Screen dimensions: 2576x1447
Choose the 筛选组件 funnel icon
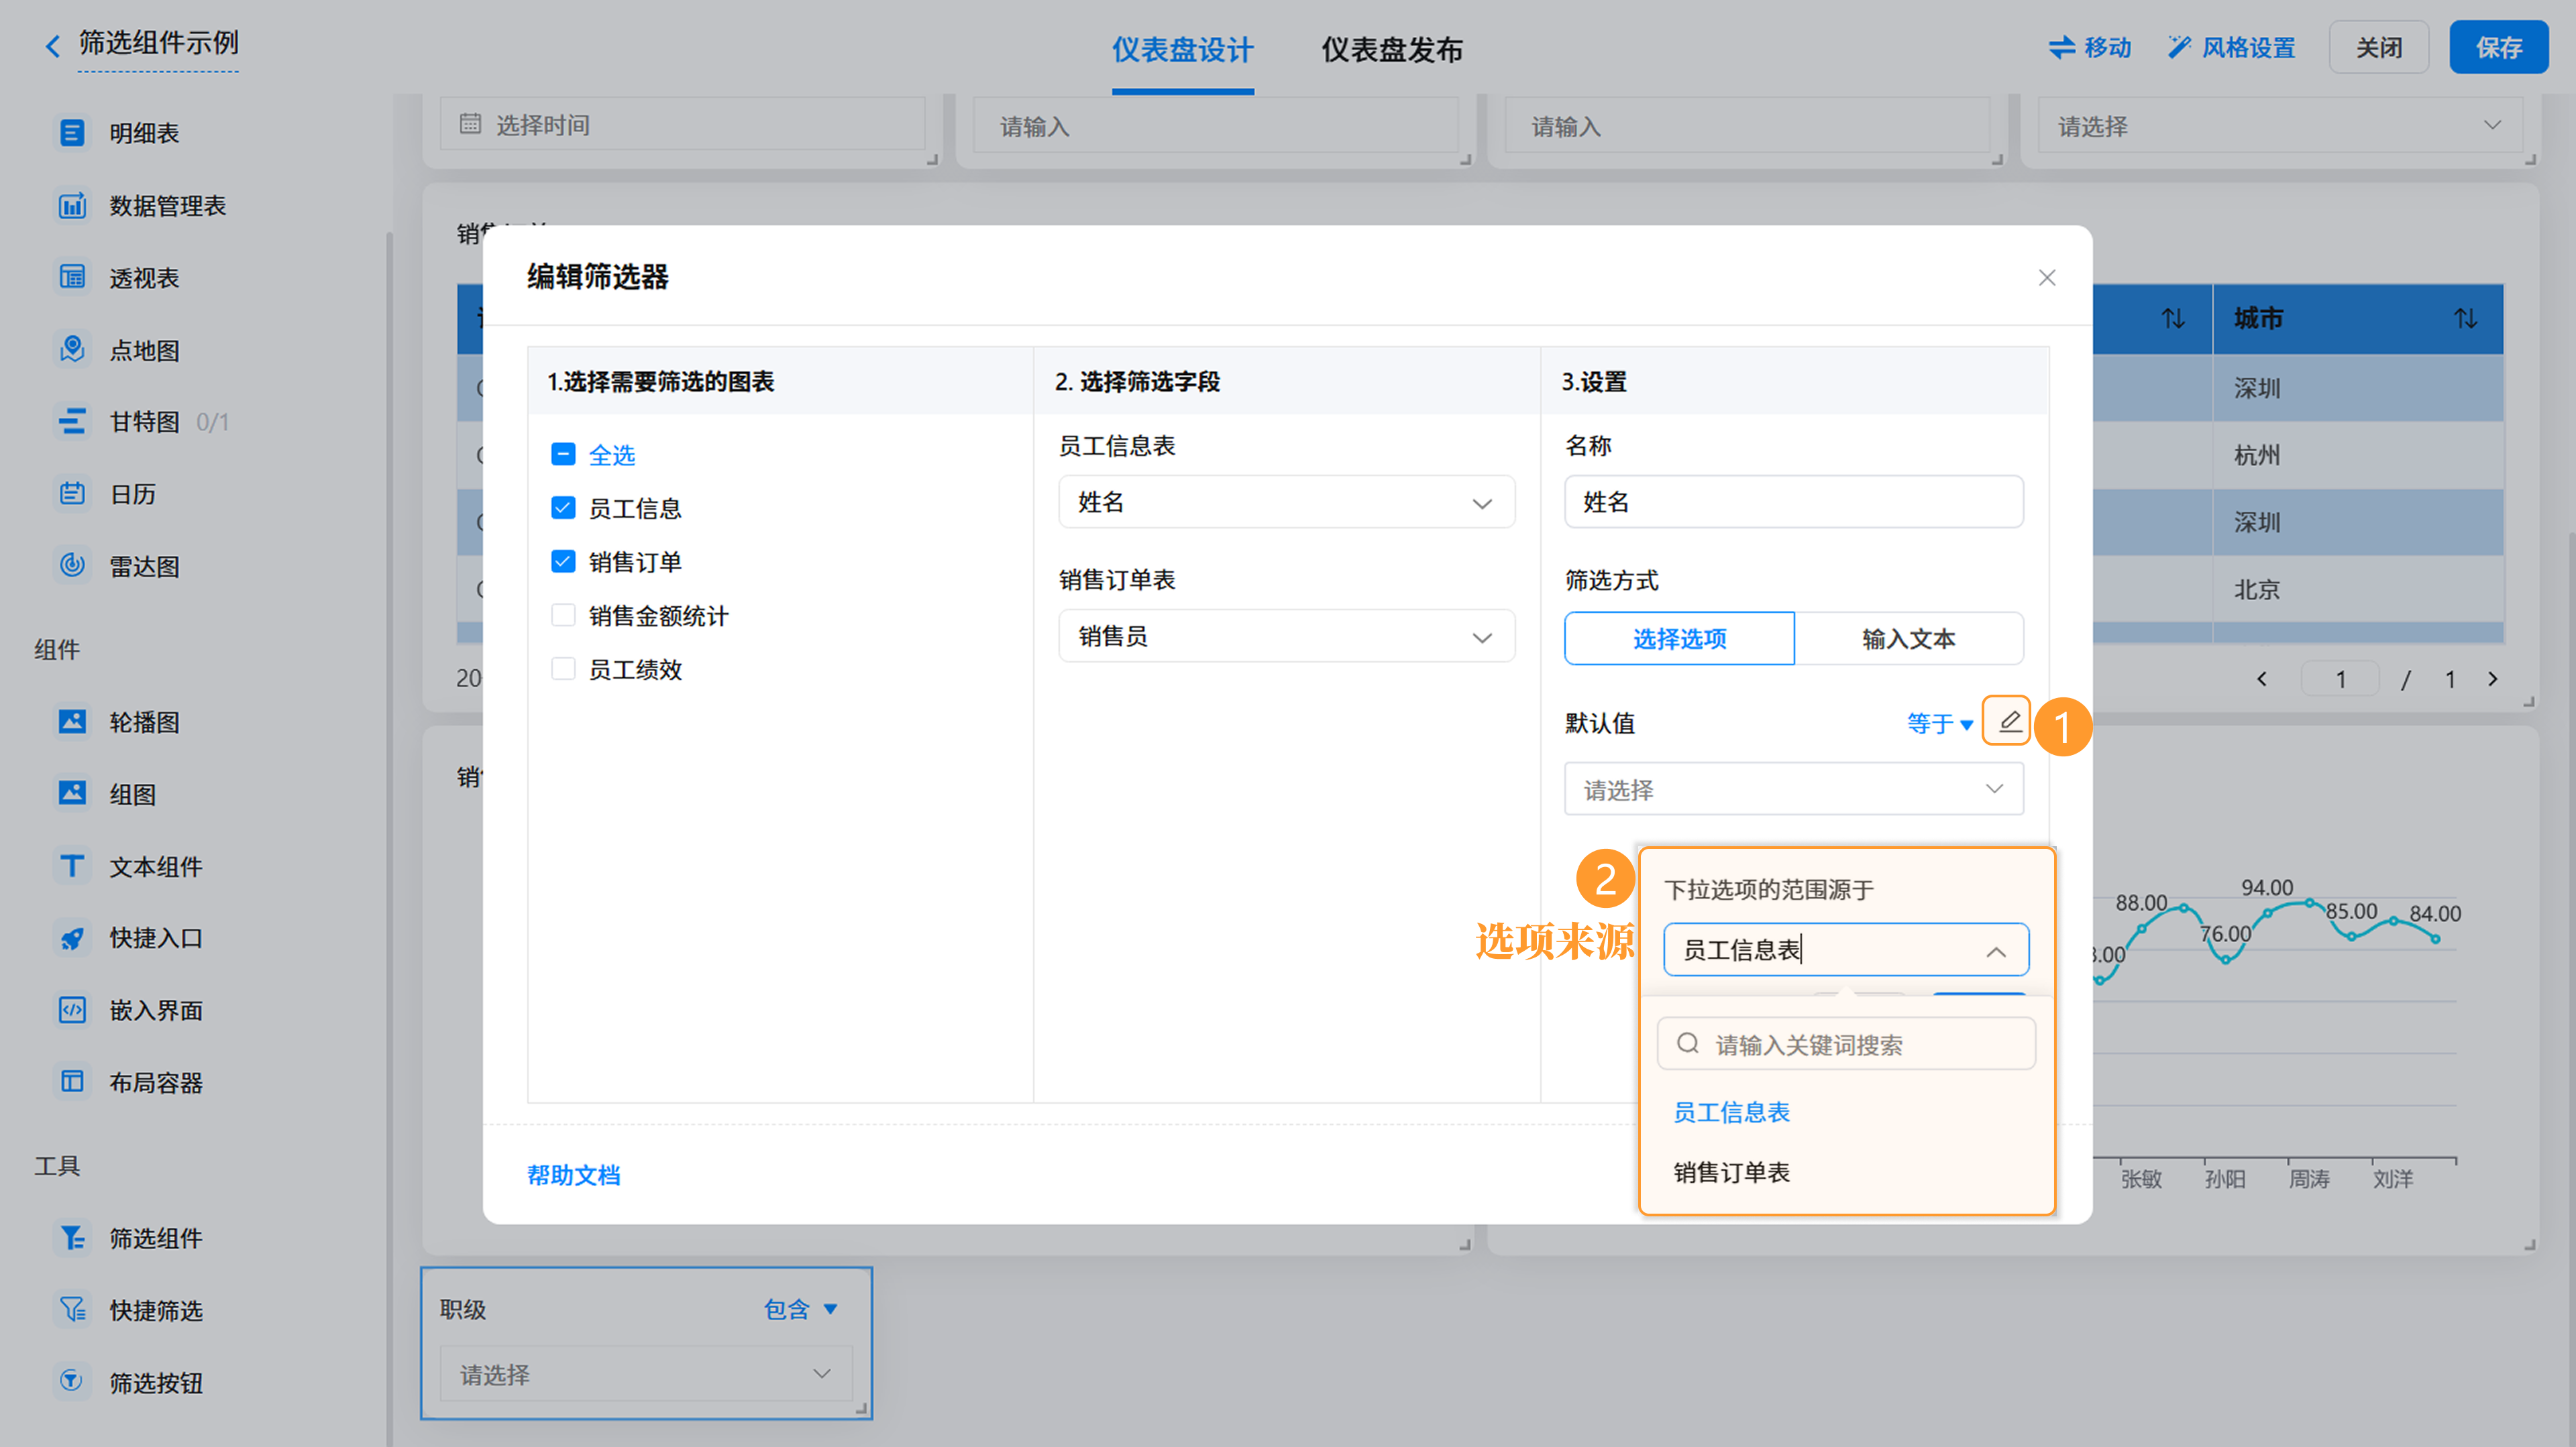(x=72, y=1237)
